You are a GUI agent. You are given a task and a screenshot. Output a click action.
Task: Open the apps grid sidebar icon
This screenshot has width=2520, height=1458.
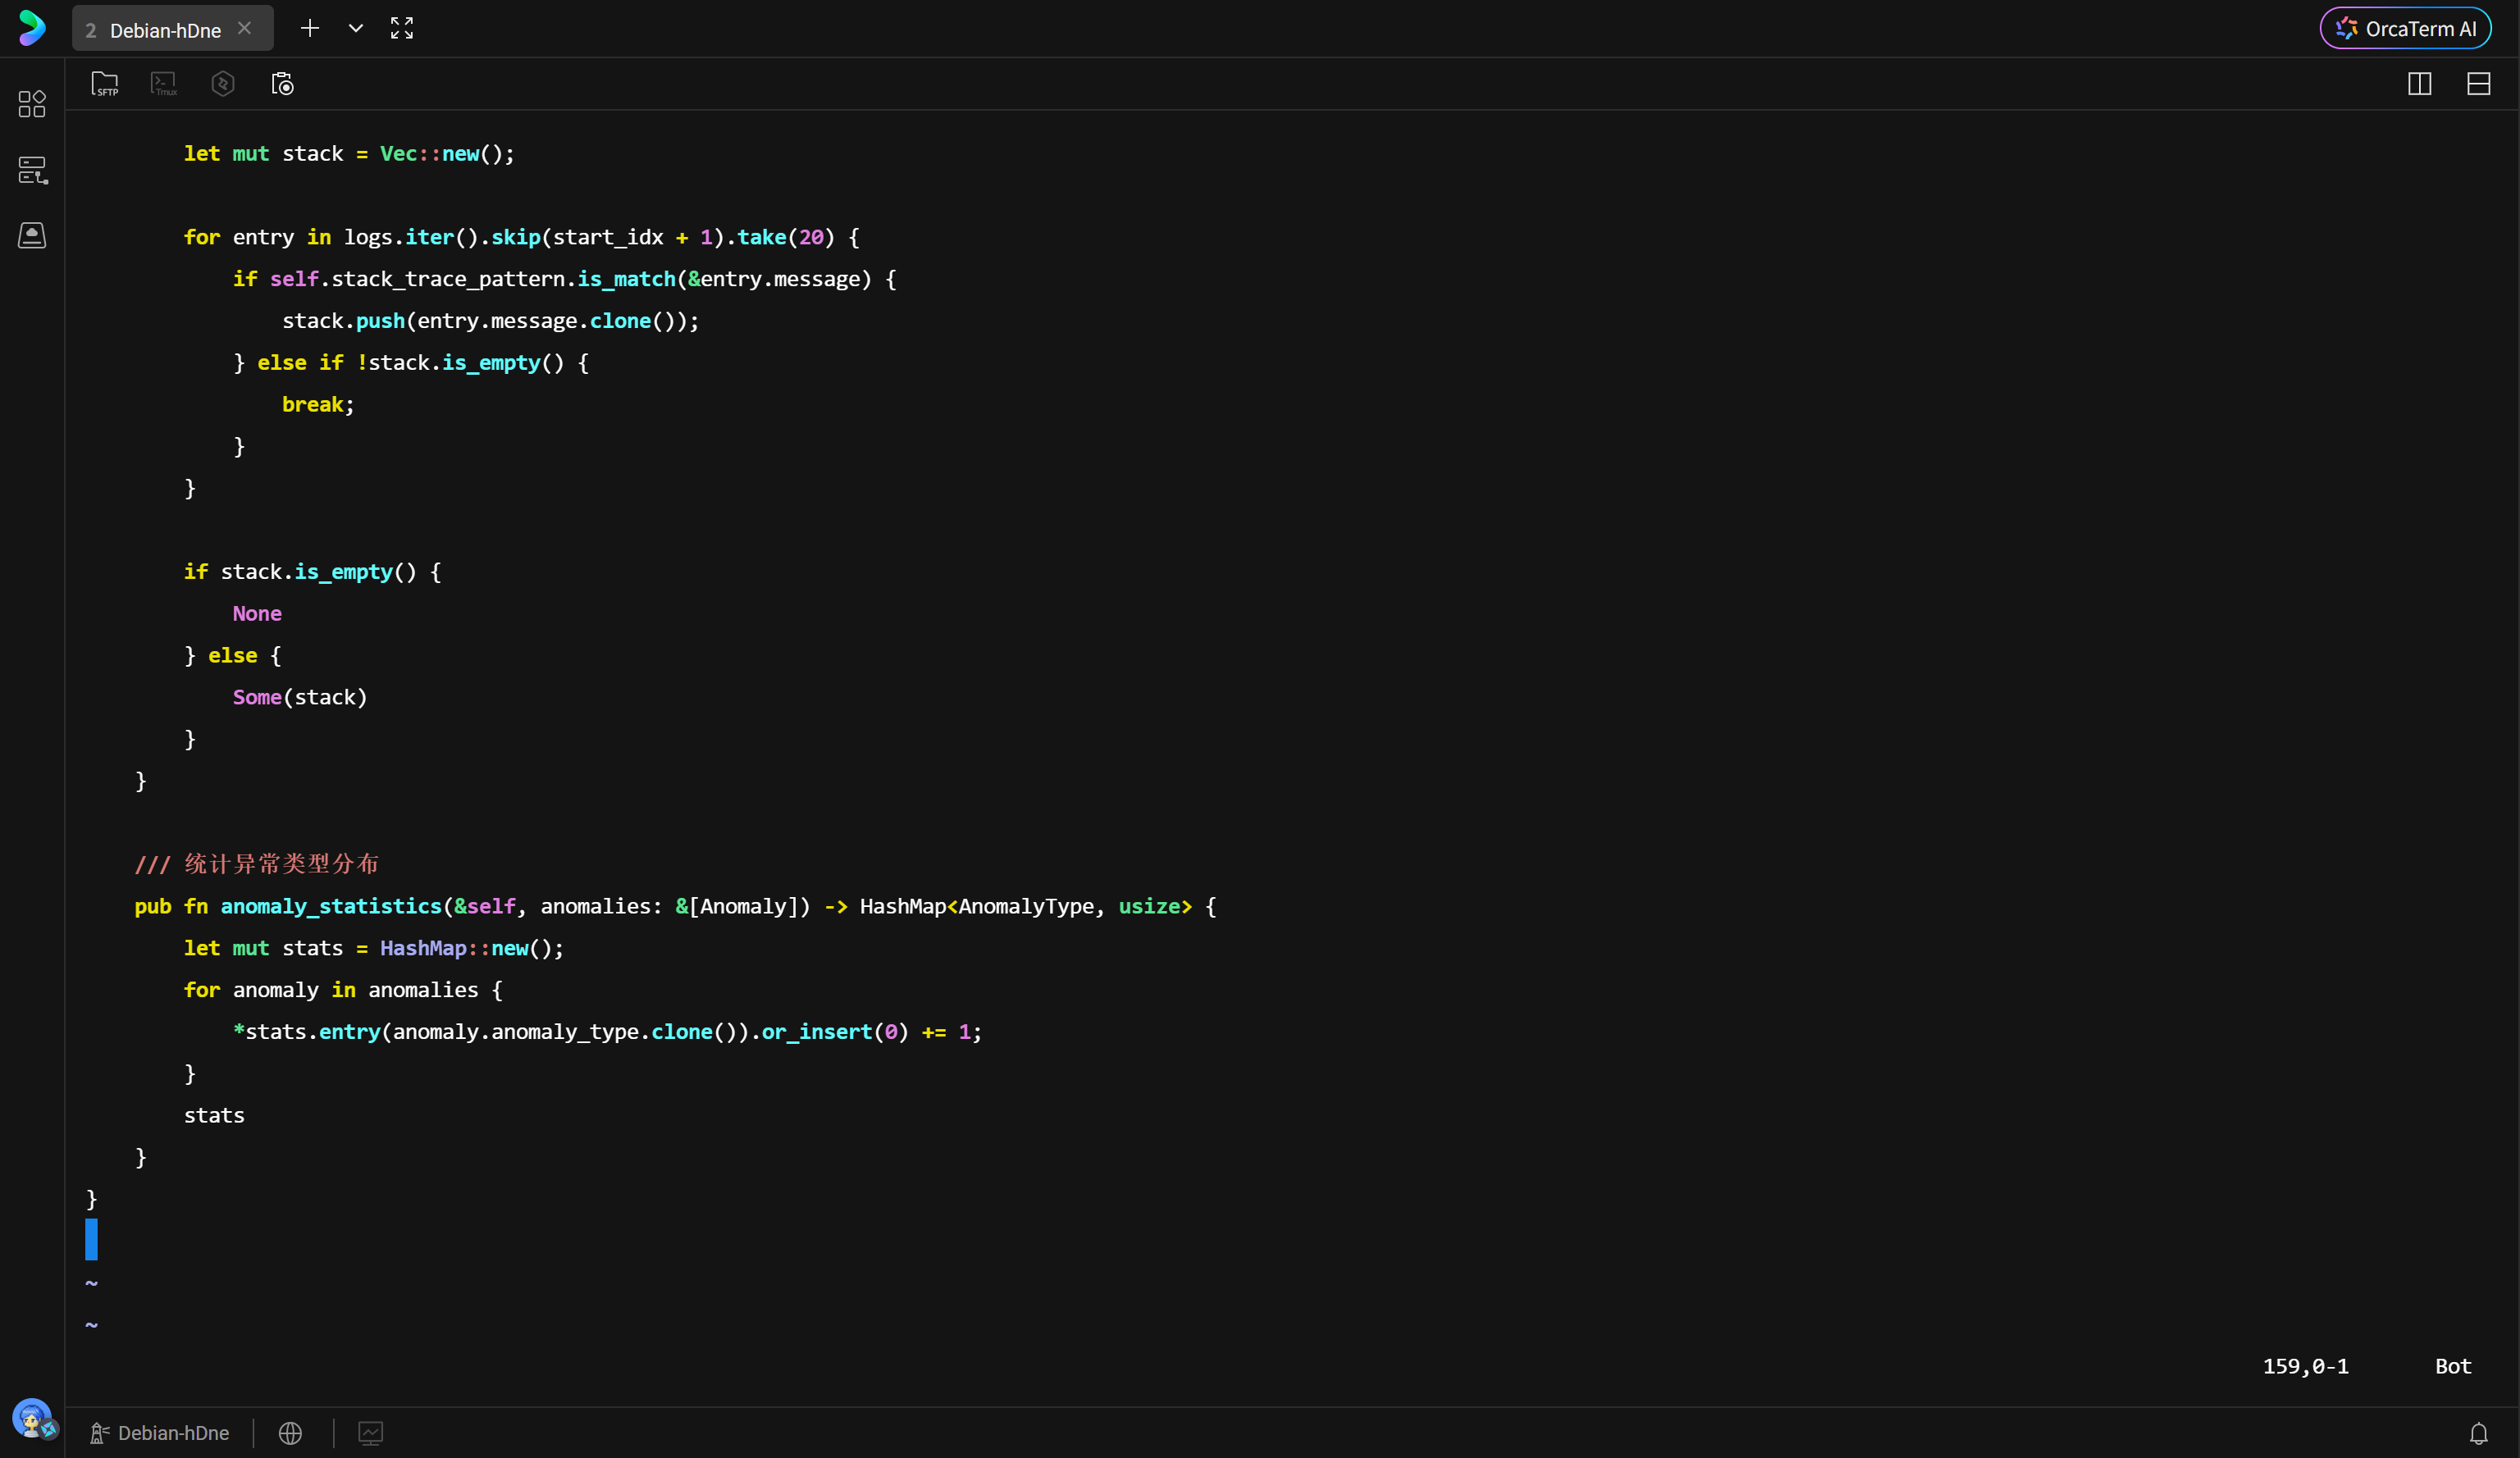click(32, 104)
